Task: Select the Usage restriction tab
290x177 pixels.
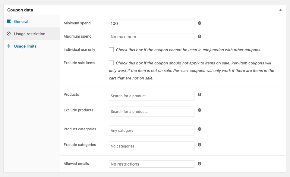Action: click(30, 34)
